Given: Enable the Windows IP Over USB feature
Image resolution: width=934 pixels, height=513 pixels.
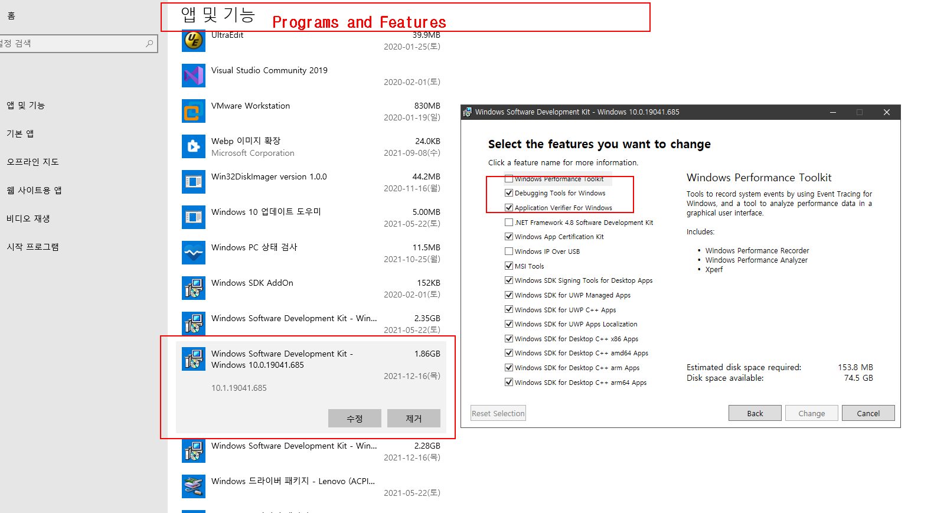Looking at the screenshot, I should (509, 251).
